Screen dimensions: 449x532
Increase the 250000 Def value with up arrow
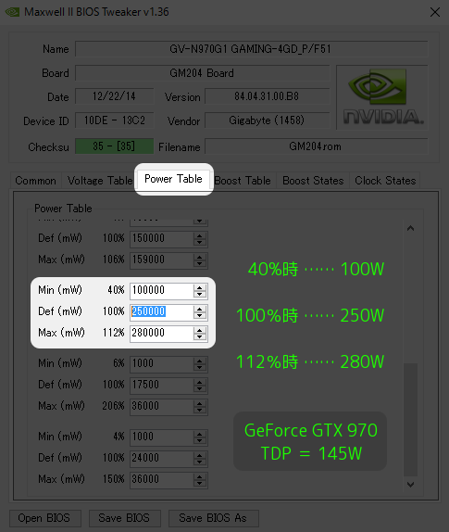click(200, 309)
